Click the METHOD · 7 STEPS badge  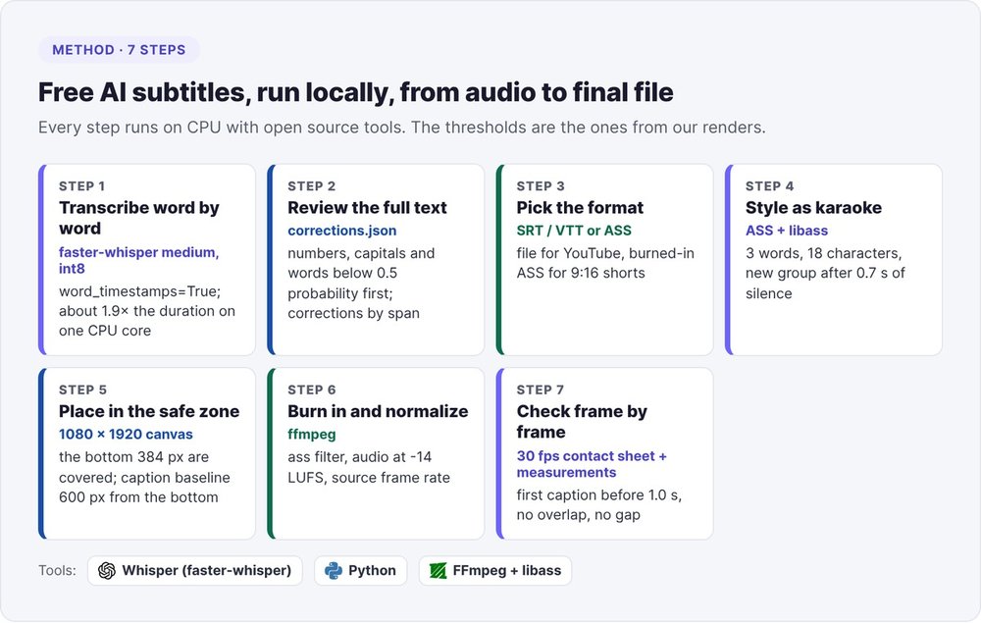tap(119, 50)
